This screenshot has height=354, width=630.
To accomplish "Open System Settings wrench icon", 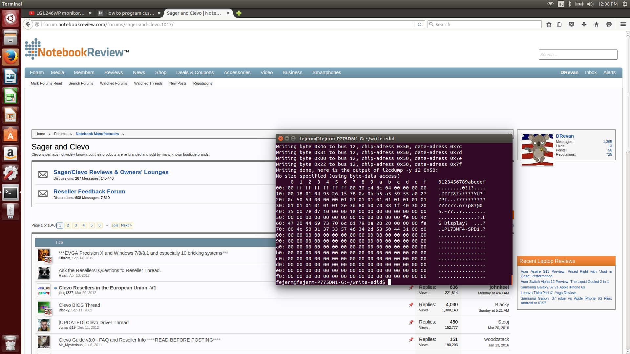I will coord(10,173).
